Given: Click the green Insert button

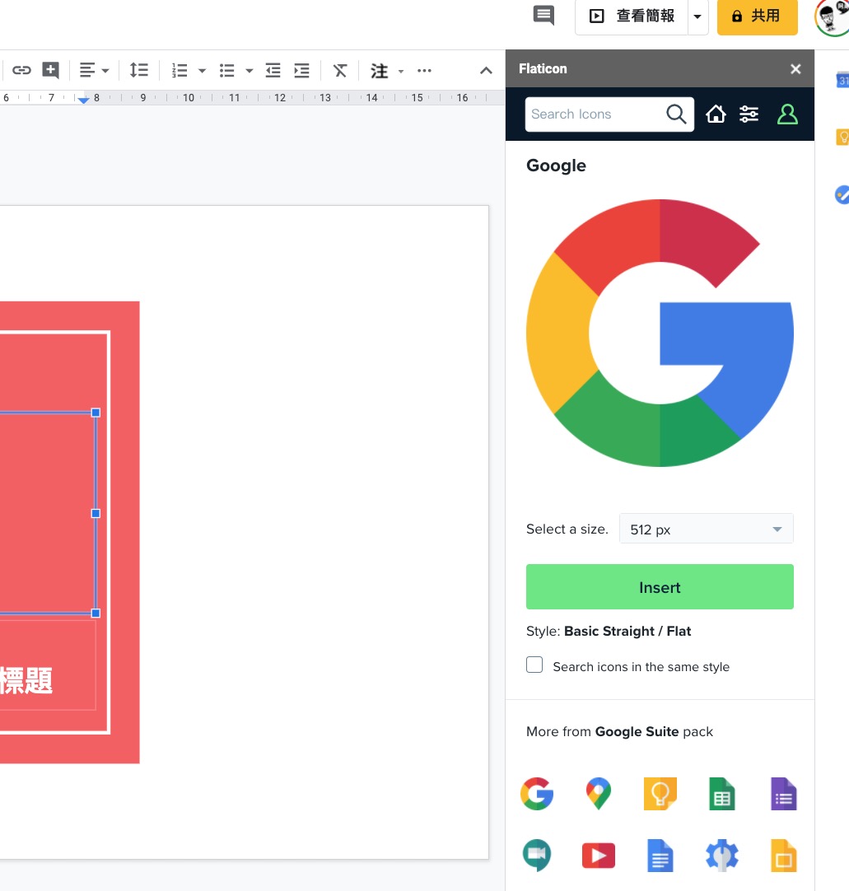Looking at the screenshot, I should pos(660,587).
